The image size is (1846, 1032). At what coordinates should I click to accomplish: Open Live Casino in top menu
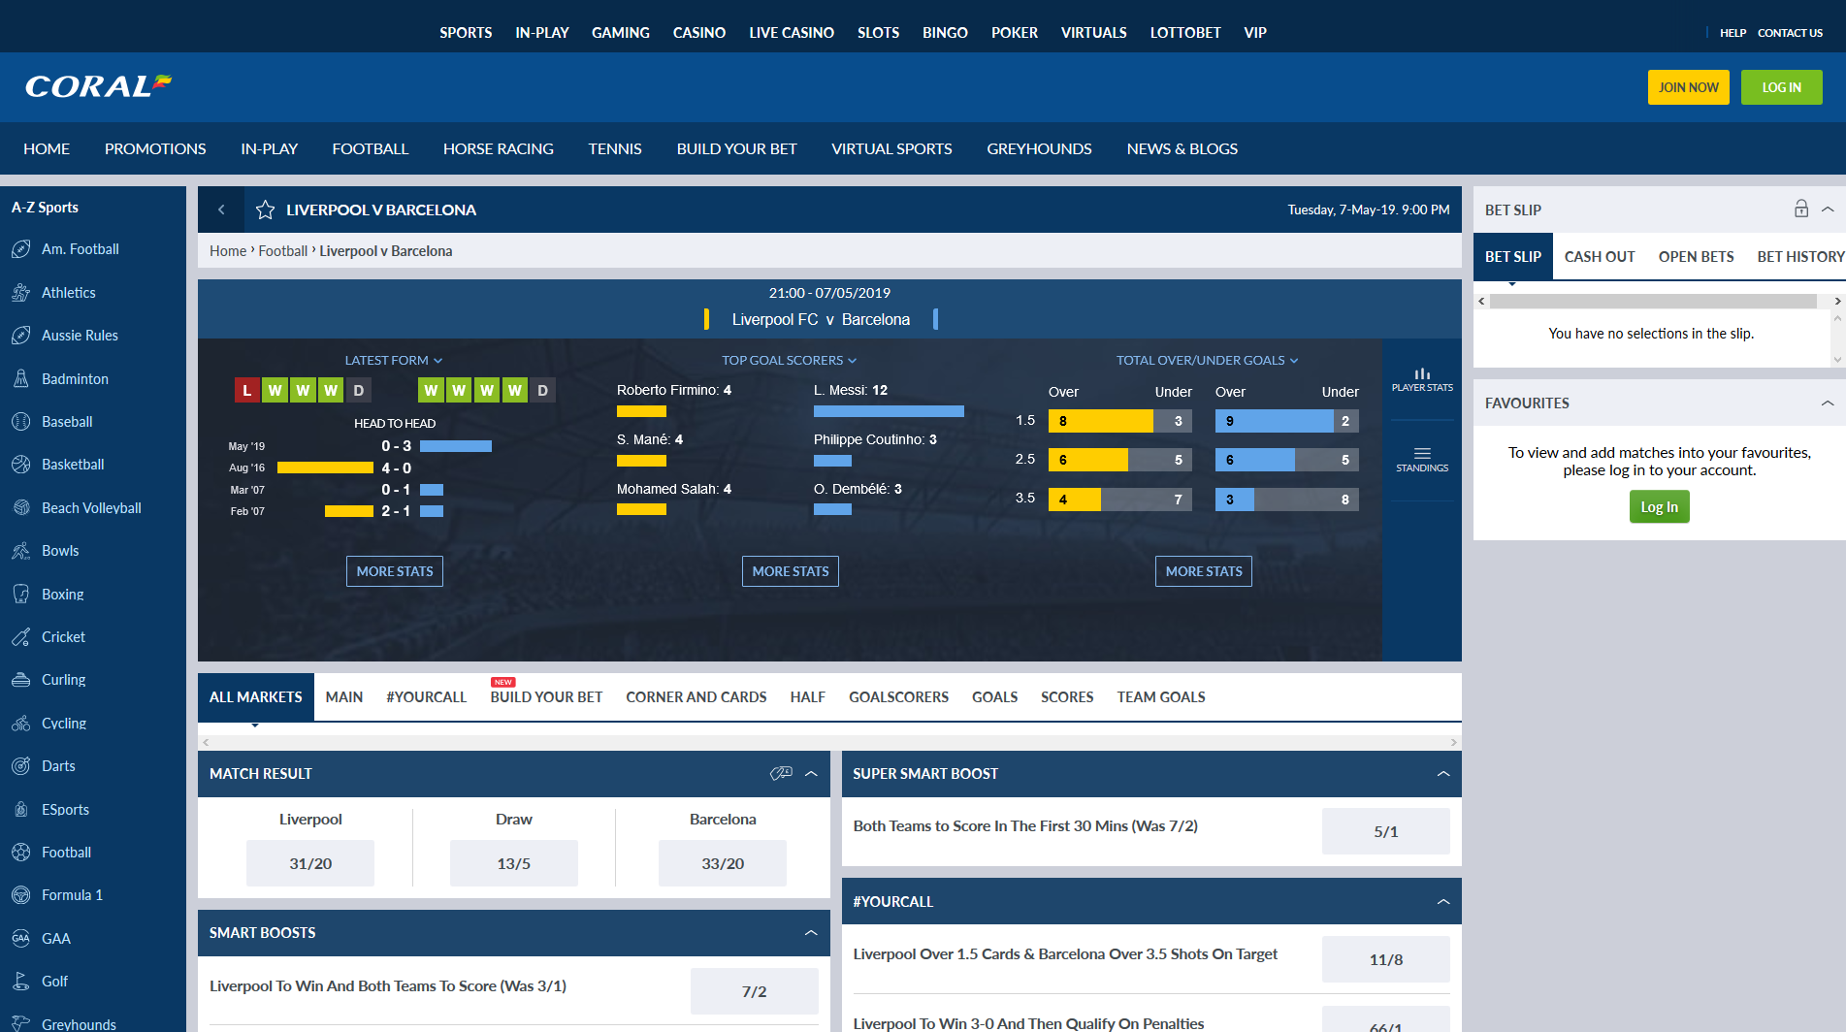click(x=792, y=32)
